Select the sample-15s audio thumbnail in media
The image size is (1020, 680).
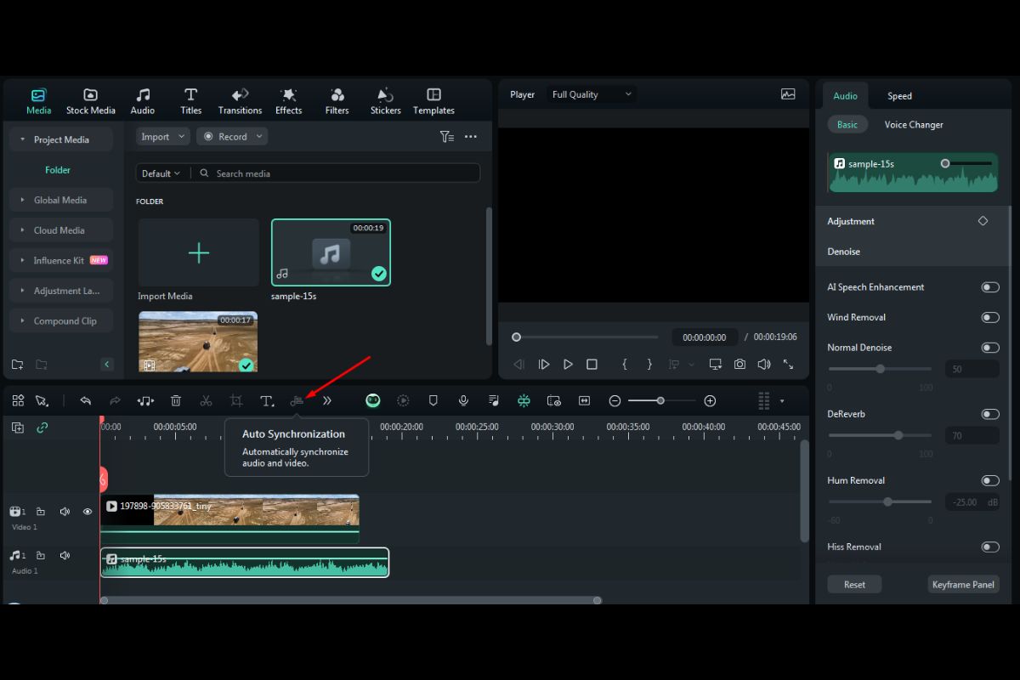coord(331,252)
